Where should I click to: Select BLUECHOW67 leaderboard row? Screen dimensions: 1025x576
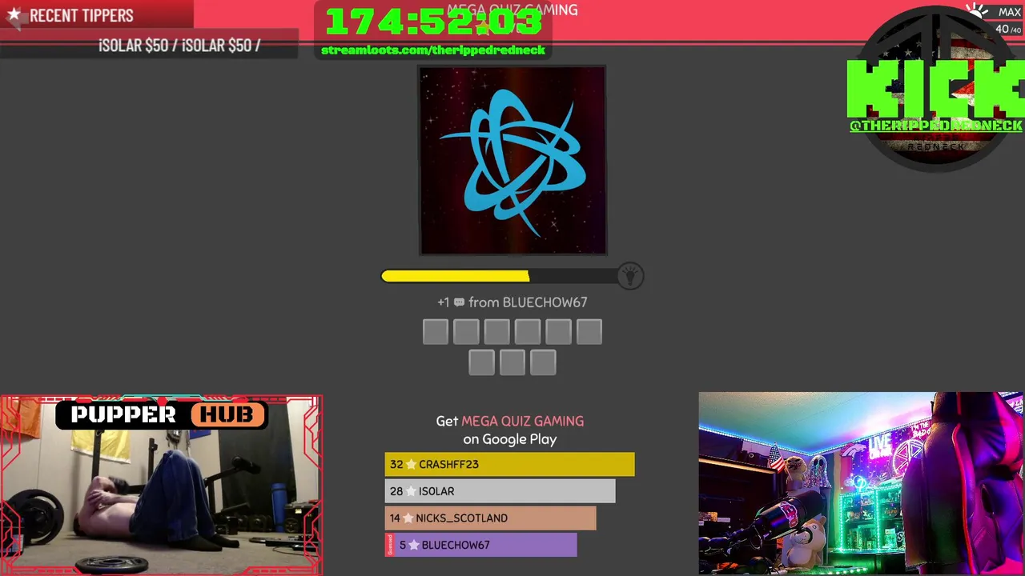coord(480,545)
